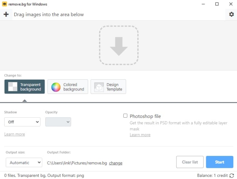
Task: Click the rainbow color wheel swatch
Action: point(56,87)
